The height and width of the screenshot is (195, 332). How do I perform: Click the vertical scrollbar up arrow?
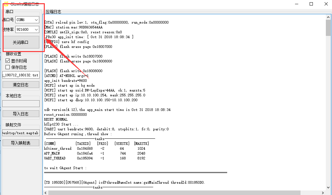coord(328,17)
